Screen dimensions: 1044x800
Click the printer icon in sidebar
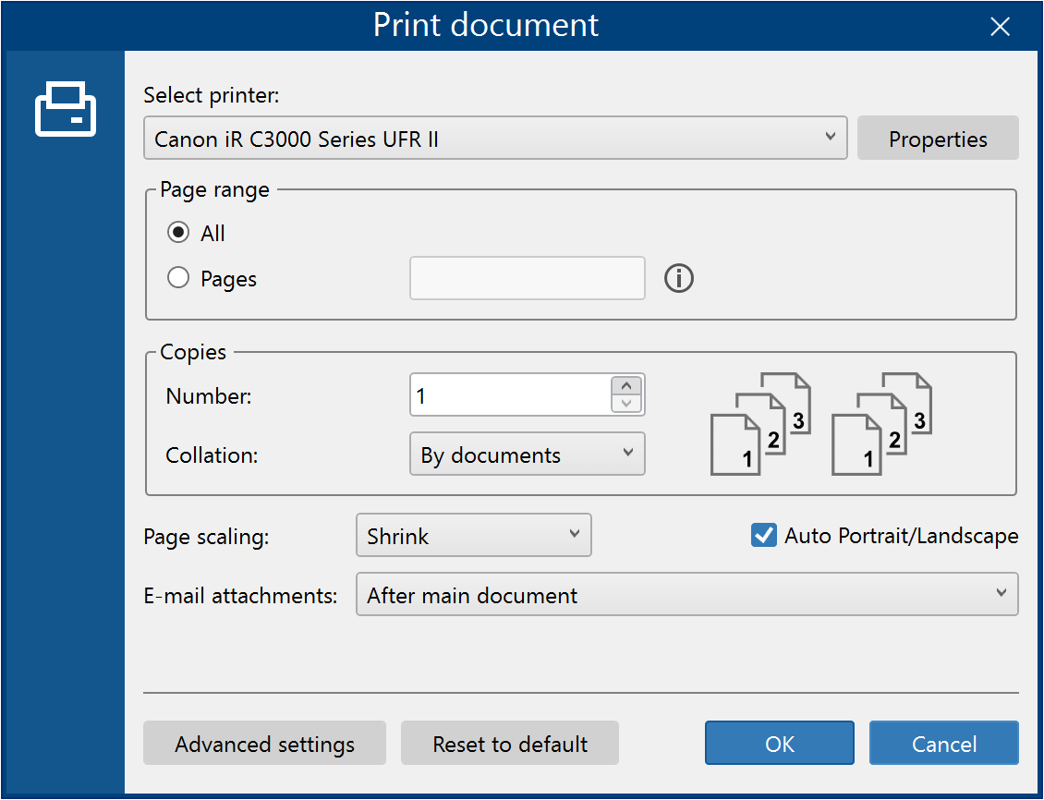pos(66,109)
